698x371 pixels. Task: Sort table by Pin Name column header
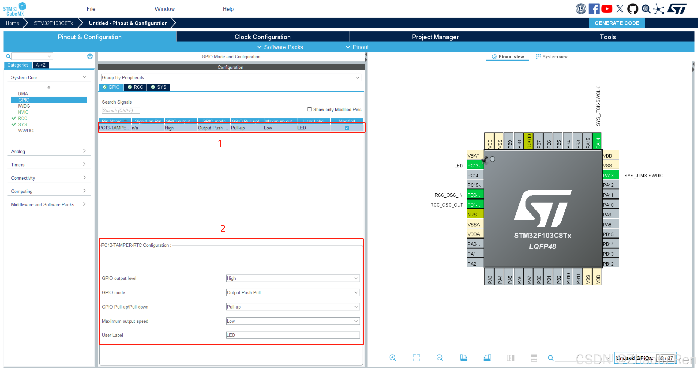[x=115, y=121]
